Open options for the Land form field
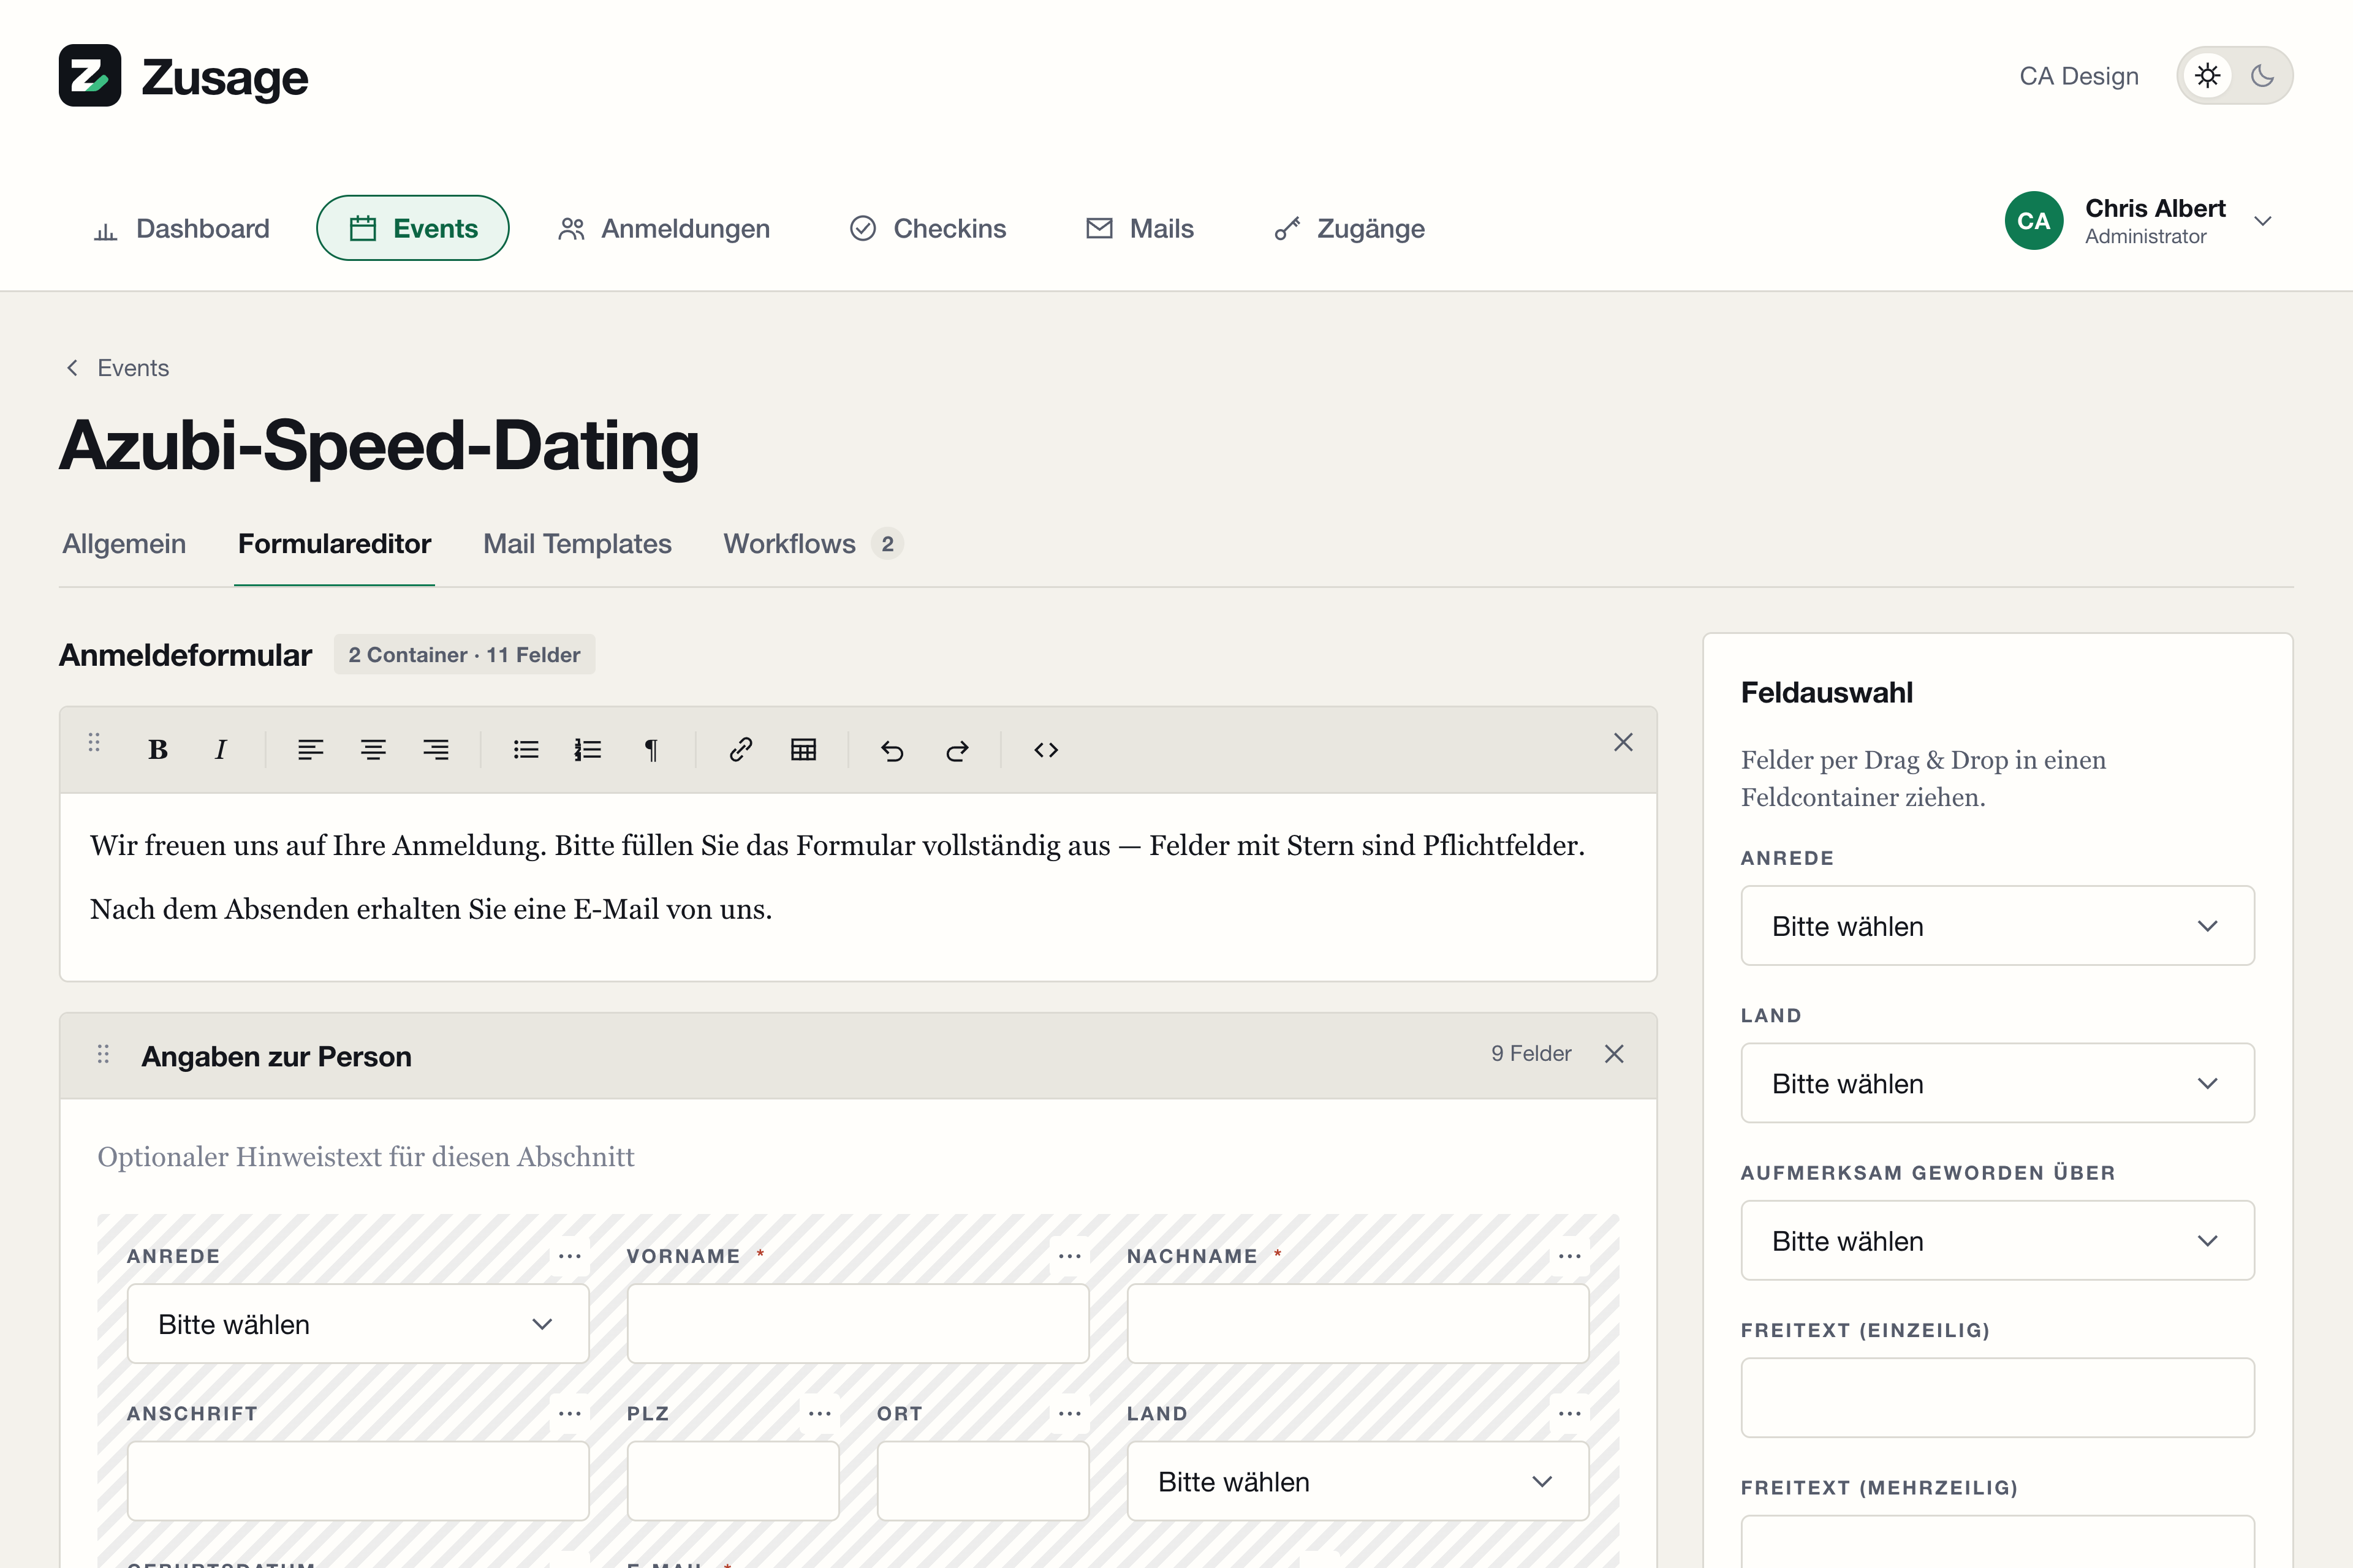The height and width of the screenshot is (1568, 2353). coord(1570,1414)
